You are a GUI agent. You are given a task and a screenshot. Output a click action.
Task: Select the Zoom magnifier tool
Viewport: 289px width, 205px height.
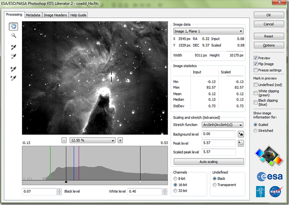pyautogui.click(x=13, y=35)
